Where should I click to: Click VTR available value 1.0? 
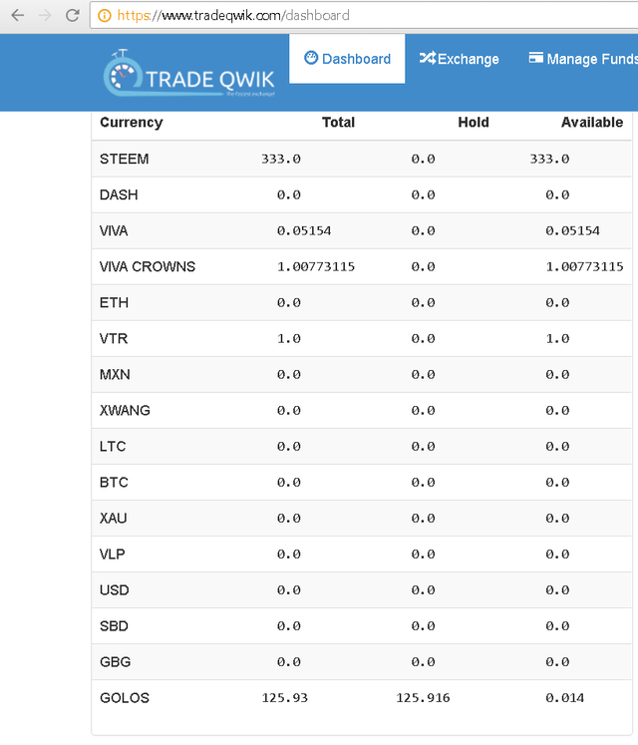coord(557,339)
